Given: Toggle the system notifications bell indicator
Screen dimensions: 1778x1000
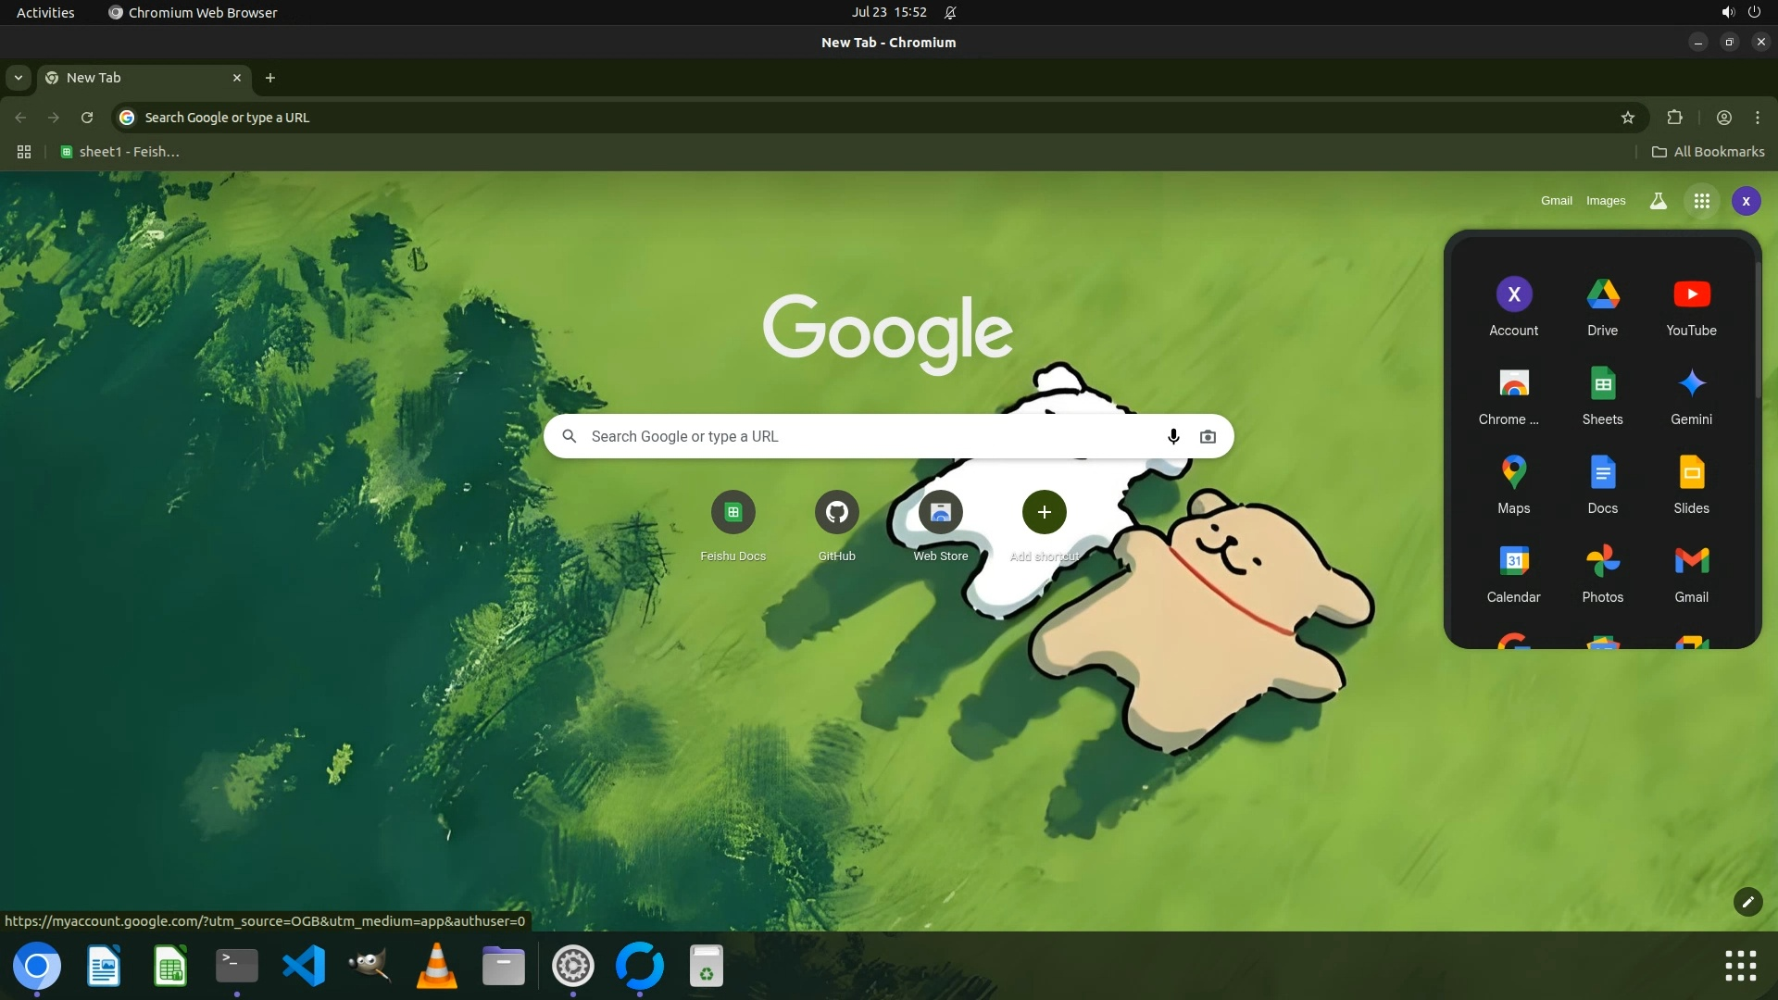Looking at the screenshot, I should [950, 12].
